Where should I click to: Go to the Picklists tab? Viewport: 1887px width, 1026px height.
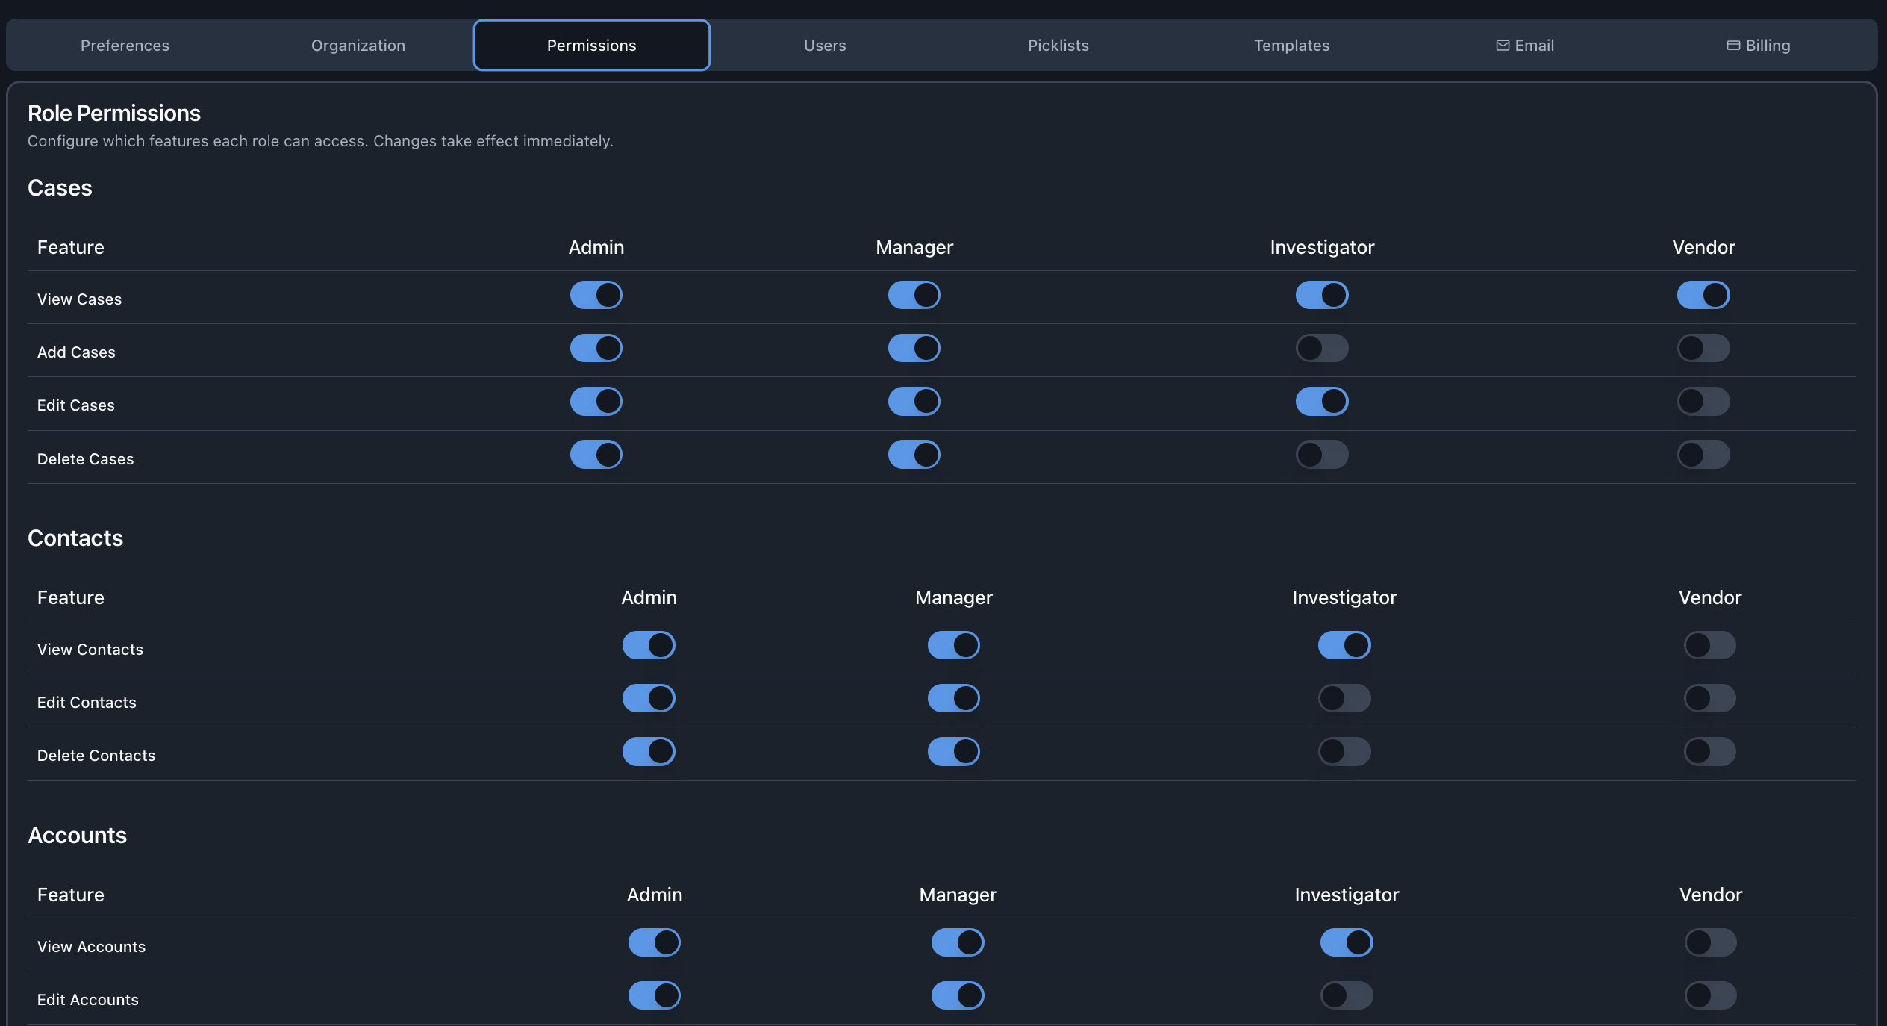point(1058,46)
